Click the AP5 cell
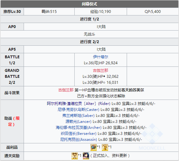The image size is (179, 161). coord(12,49)
